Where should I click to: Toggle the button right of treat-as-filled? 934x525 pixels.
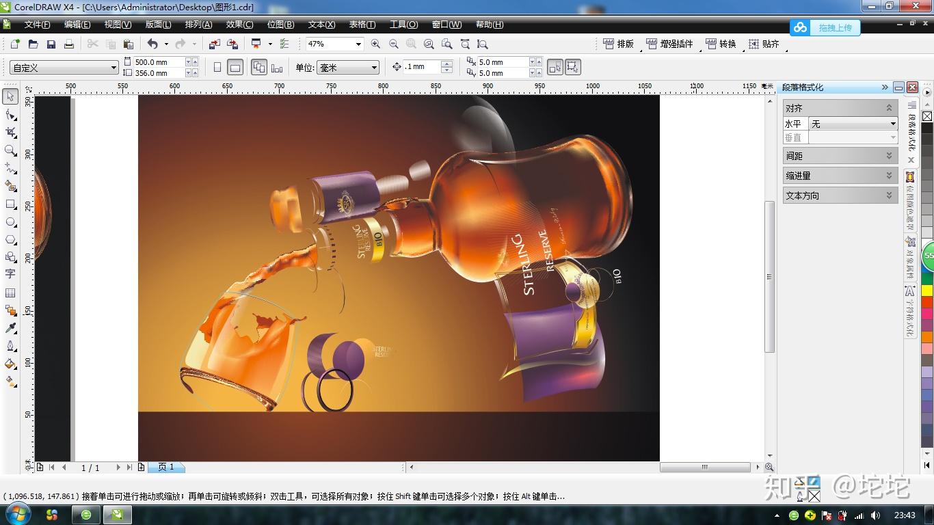pyautogui.click(x=572, y=67)
